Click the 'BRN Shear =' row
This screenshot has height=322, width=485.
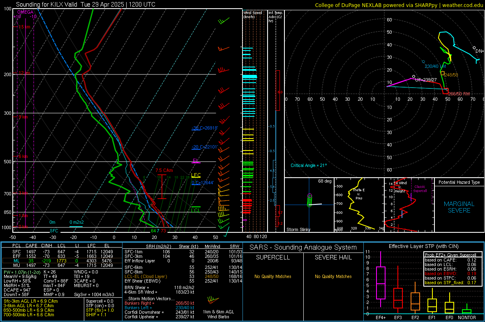pos(159,287)
